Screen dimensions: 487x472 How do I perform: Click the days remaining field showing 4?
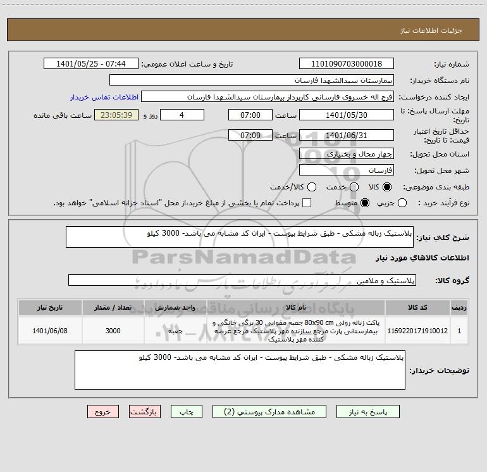[x=182, y=115]
